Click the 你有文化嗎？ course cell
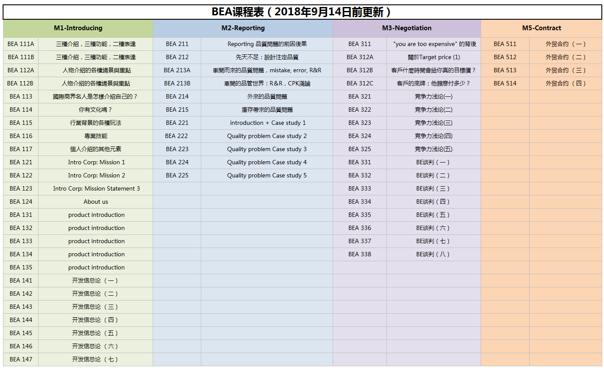 tap(96, 110)
